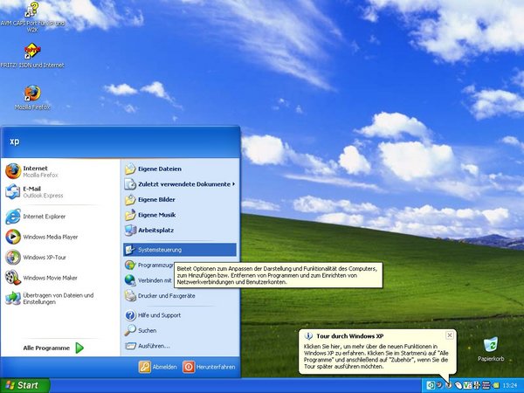Click Hilfe und Support
Viewport: 524px width, 393px height.
click(x=158, y=314)
